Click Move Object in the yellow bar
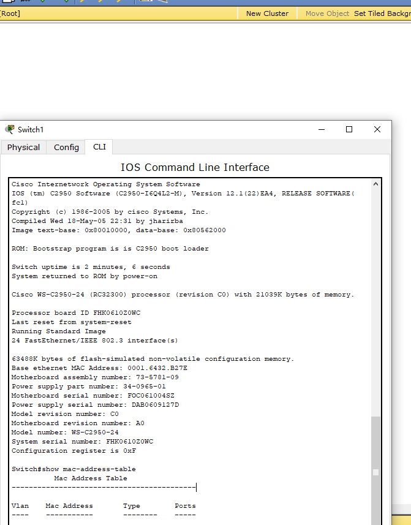The height and width of the screenshot is (525, 411). 327,13
